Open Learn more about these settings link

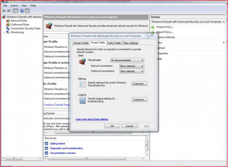pyautogui.click(x=92, y=119)
